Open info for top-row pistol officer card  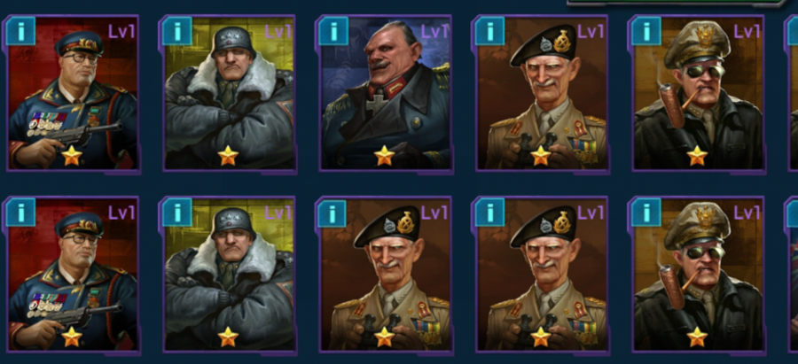20,31
